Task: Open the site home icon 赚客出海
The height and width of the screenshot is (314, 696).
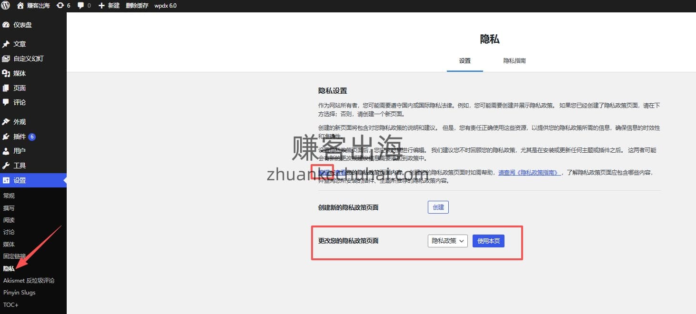Action: coord(20,6)
